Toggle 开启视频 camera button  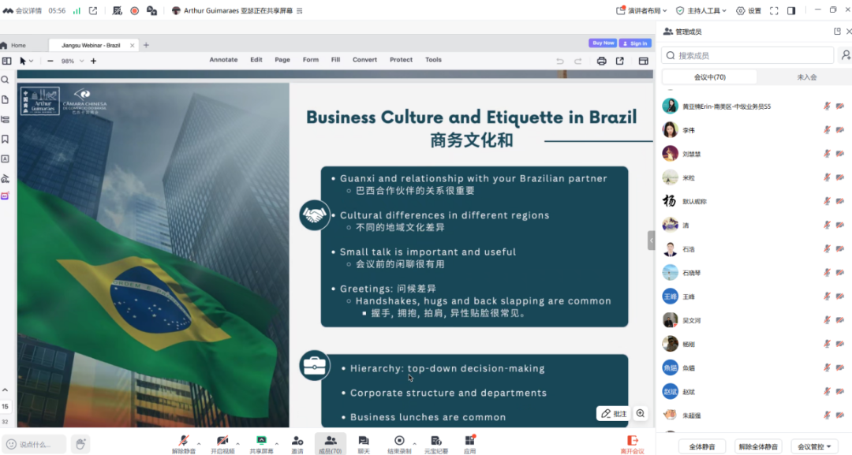coord(222,444)
